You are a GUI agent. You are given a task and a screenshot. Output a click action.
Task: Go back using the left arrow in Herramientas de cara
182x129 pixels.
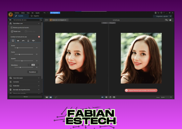[10, 20]
